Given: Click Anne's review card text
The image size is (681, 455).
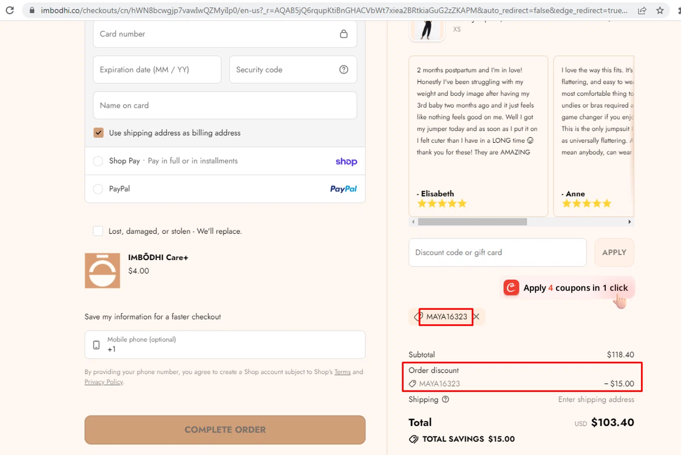Looking at the screenshot, I should pyautogui.click(x=597, y=111).
